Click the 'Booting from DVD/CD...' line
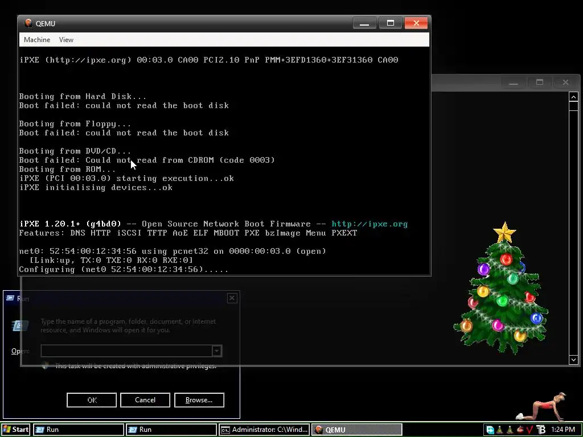The width and height of the screenshot is (583, 437). point(75,151)
